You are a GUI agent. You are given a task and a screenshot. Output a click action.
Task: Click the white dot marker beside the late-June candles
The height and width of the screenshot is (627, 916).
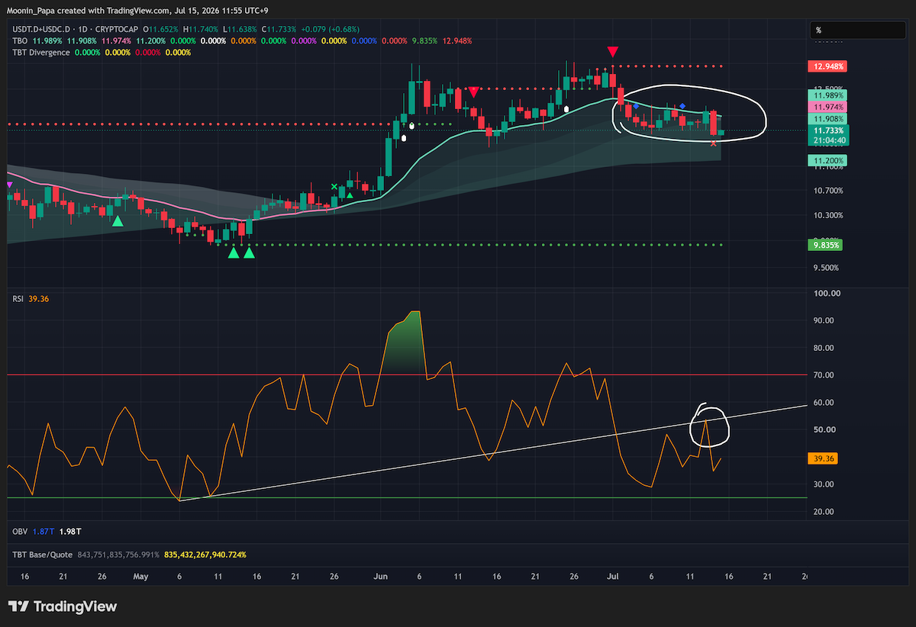pyautogui.click(x=566, y=109)
